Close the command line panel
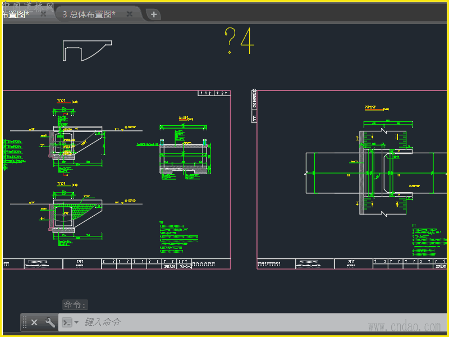 tap(34, 322)
